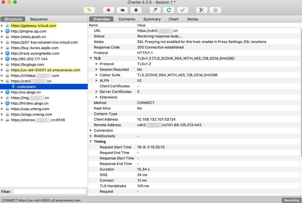The width and height of the screenshot is (302, 203).
Task: Click the repeat request refresh icon
Action: (x=169, y=10)
